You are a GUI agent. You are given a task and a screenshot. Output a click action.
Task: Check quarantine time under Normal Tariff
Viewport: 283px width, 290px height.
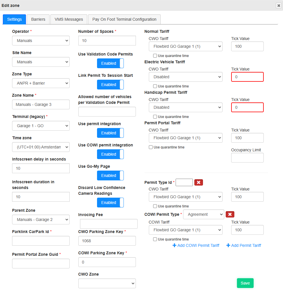(155, 56)
